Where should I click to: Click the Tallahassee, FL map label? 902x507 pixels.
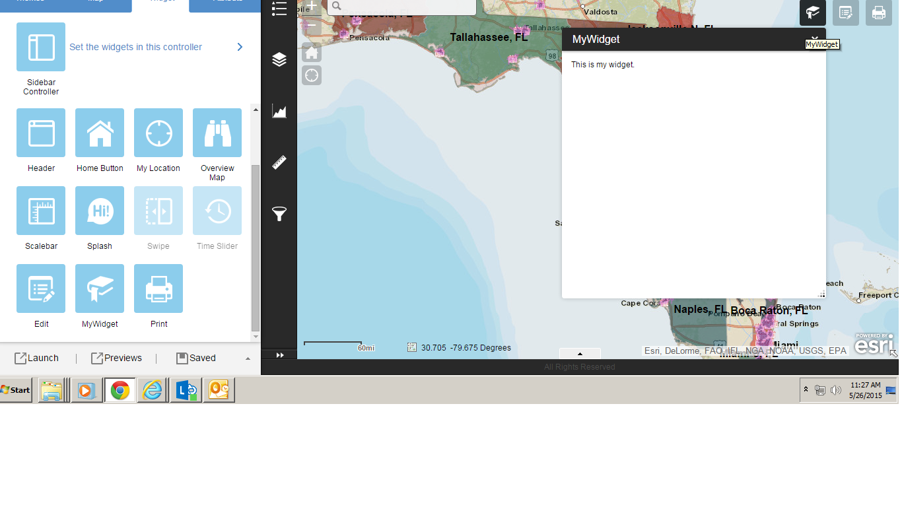point(489,38)
